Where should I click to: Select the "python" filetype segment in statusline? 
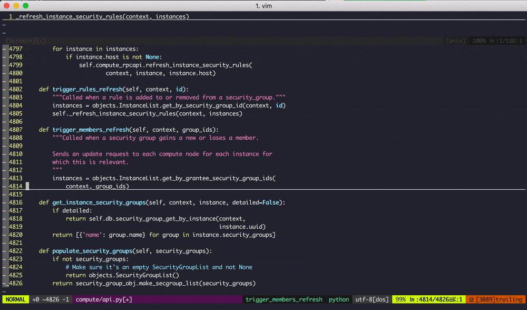(338, 299)
